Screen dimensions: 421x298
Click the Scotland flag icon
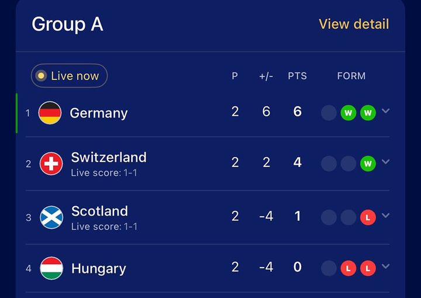click(x=51, y=217)
